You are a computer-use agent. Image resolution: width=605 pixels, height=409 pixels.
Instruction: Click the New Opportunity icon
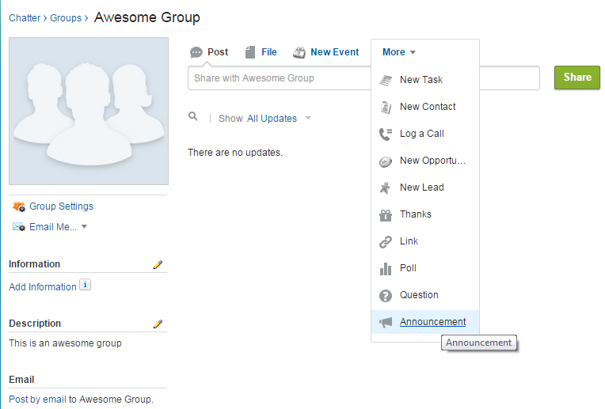386,161
